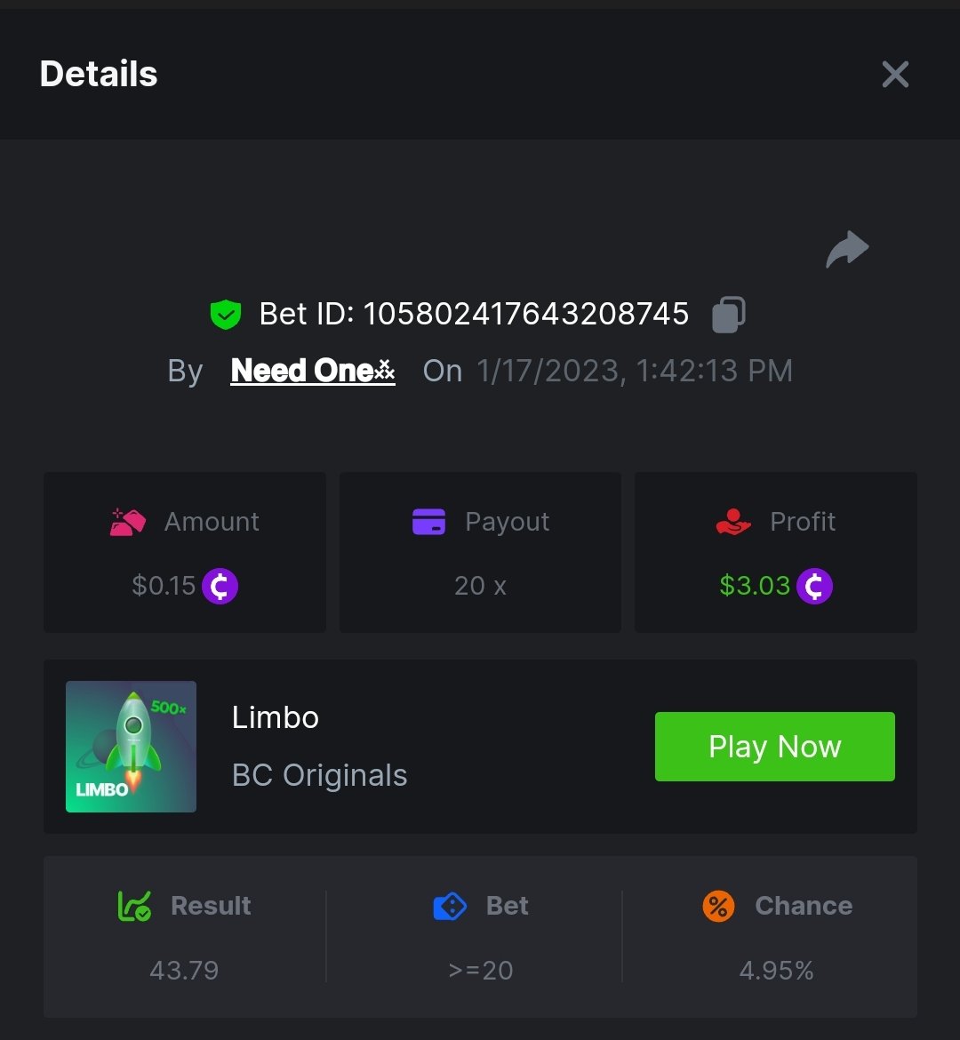Click the 43.79 result value
Viewport: 960px width, 1040px height.
[184, 970]
